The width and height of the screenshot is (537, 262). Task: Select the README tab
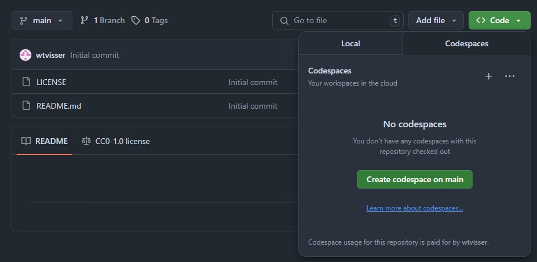(x=45, y=141)
